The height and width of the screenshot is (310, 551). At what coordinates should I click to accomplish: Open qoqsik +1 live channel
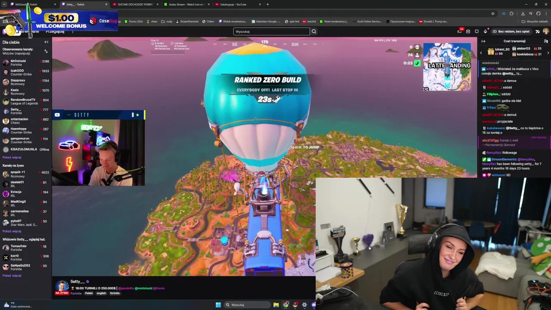pos(26,174)
